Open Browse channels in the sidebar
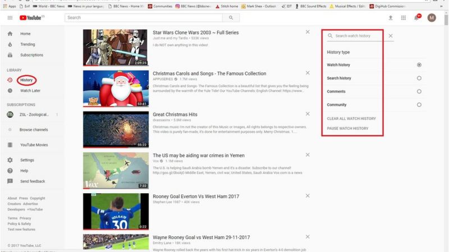Screen dimensions: 449x252 coord(34,130)
